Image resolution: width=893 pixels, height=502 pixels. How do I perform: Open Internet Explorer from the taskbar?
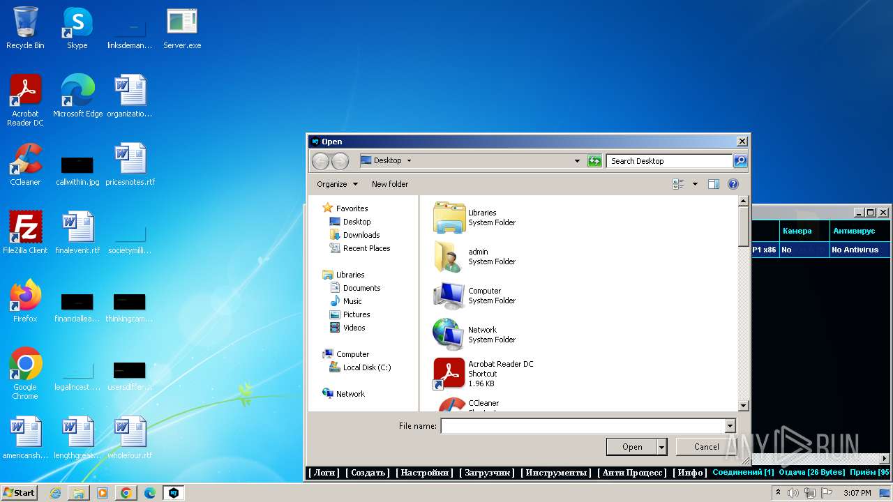[x=55, y=493]
